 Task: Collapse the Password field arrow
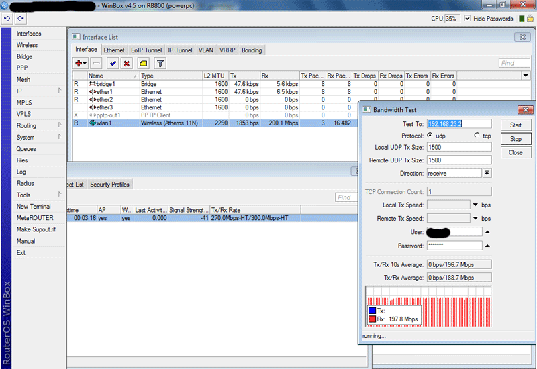487,246
